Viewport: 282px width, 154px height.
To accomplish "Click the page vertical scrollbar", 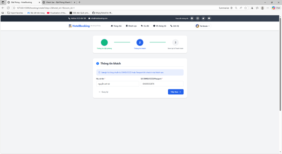I will 280,64.
